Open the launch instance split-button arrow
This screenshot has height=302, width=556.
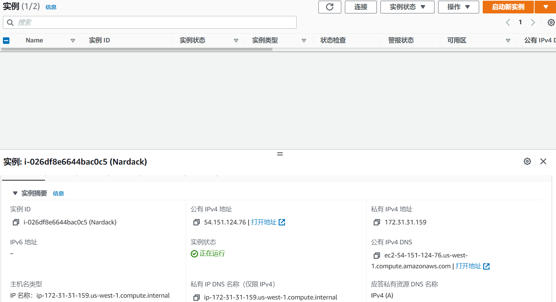point(546,7)
